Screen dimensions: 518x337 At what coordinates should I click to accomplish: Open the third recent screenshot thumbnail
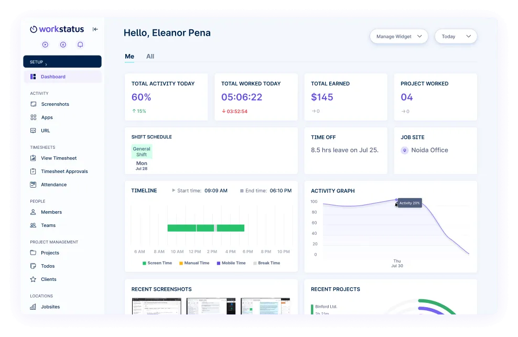265,306
